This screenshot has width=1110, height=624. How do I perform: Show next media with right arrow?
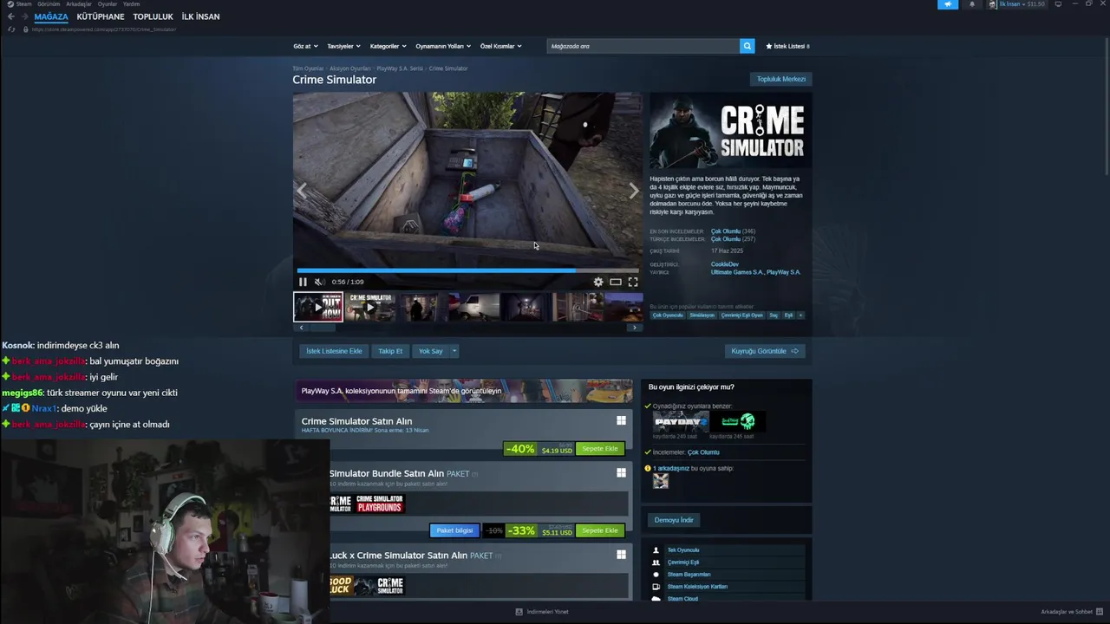click(633, 192)
